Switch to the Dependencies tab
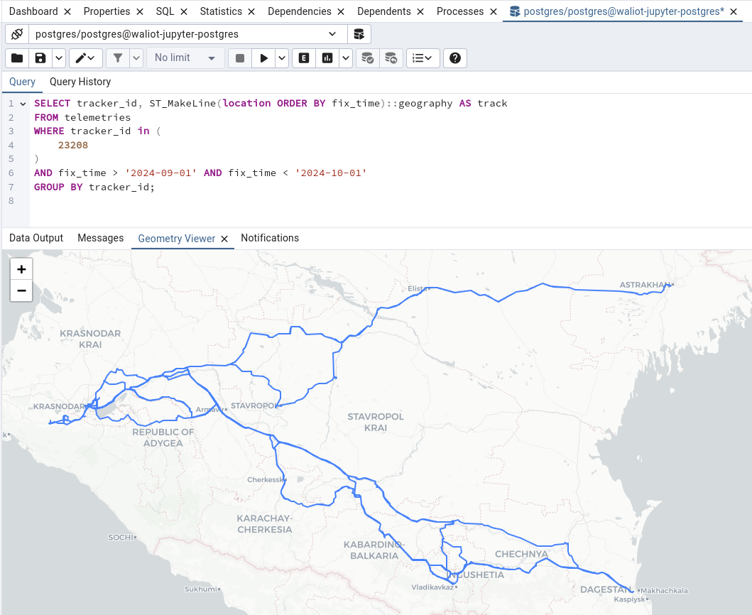The width and height of the screenshot is (752, 615). point(299,11)
